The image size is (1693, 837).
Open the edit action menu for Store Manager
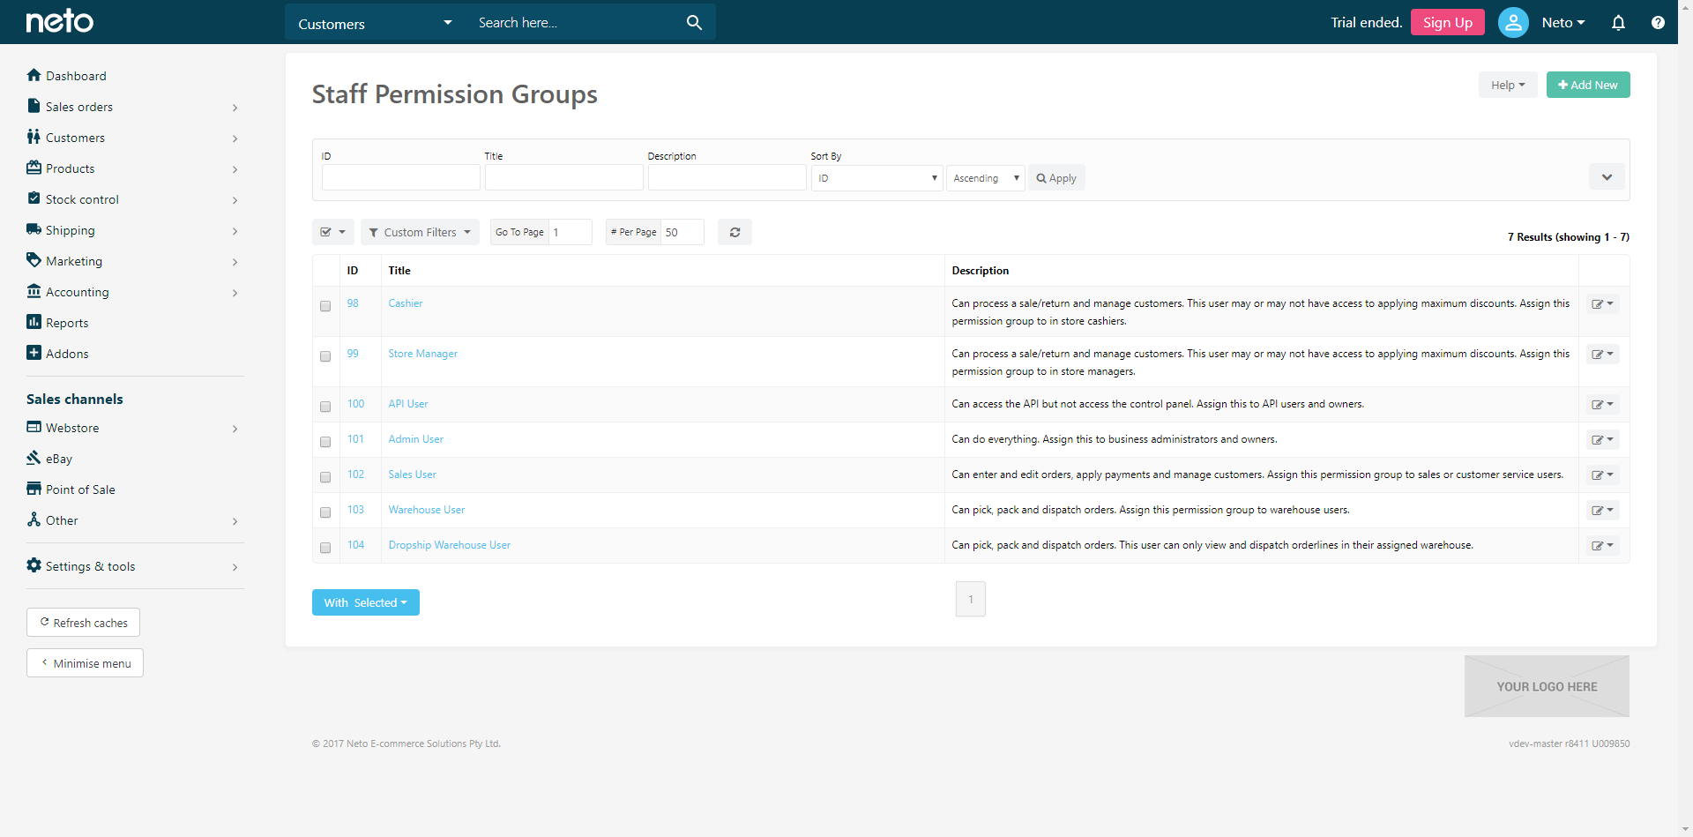coord(1602,355)
